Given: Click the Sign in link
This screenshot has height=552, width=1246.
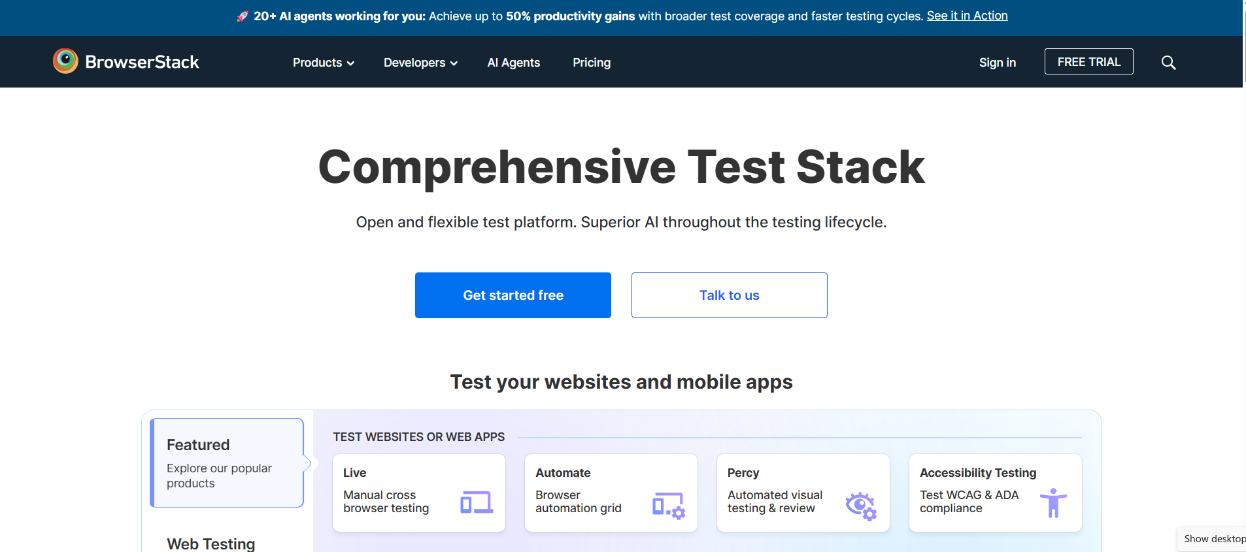Looking at the screenshot, I should (x=997, y=63).
